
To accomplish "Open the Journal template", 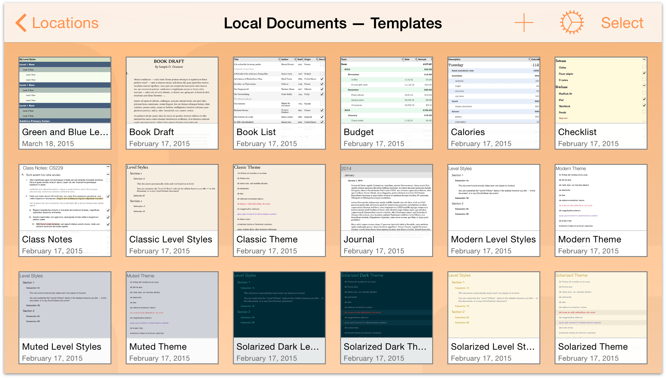I will (x=387, y=210).
